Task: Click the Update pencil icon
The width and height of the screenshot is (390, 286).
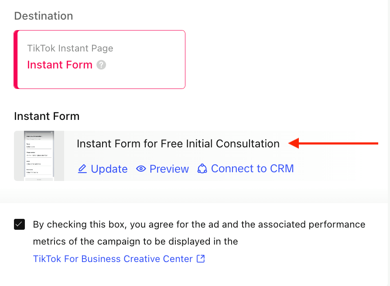Action: point(82,168)
